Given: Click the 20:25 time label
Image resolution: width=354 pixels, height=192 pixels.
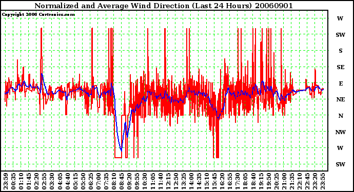Looking at the screenshot, I should 277,181.
